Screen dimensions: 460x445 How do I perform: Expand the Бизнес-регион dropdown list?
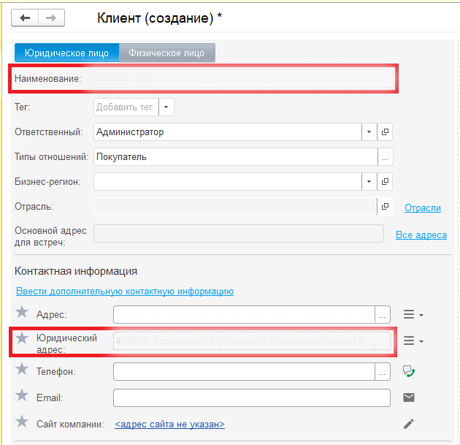[x=369, y=181]
